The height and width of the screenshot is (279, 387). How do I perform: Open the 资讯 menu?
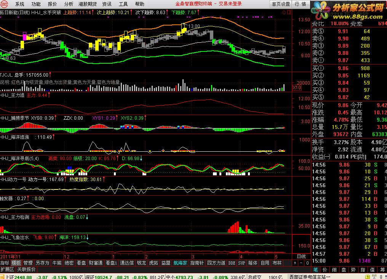107,4
